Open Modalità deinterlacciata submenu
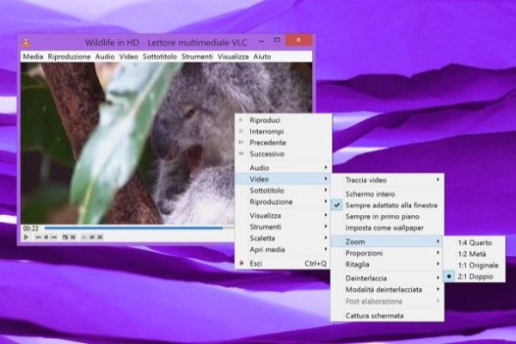Viewport: 516px width, 344px height. pos(387,290)
